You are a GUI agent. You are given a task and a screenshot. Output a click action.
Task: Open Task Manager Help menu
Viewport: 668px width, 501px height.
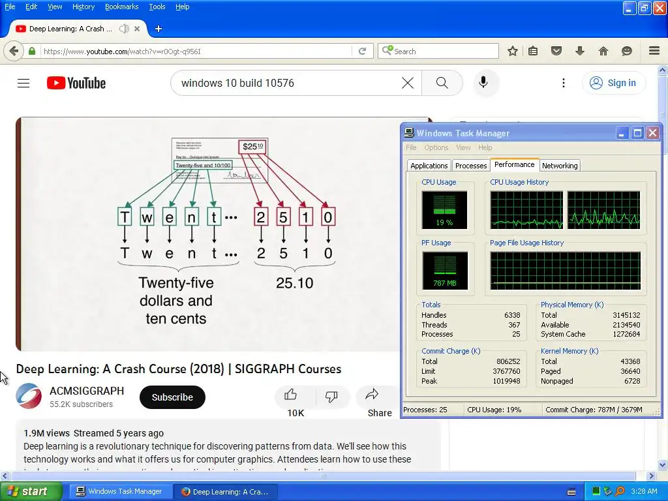point(485,147)
